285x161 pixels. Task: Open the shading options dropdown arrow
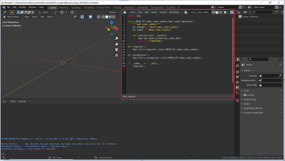117,17
